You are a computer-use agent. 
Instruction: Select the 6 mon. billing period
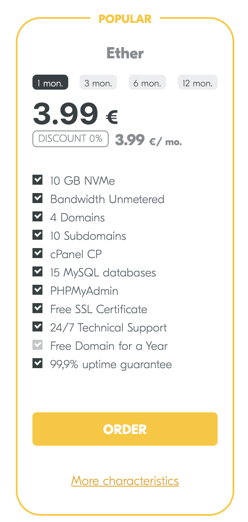(x=147, y=83)
